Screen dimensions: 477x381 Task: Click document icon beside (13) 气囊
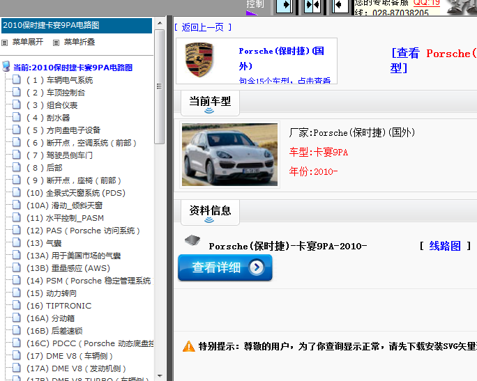[x=17, y=242]
